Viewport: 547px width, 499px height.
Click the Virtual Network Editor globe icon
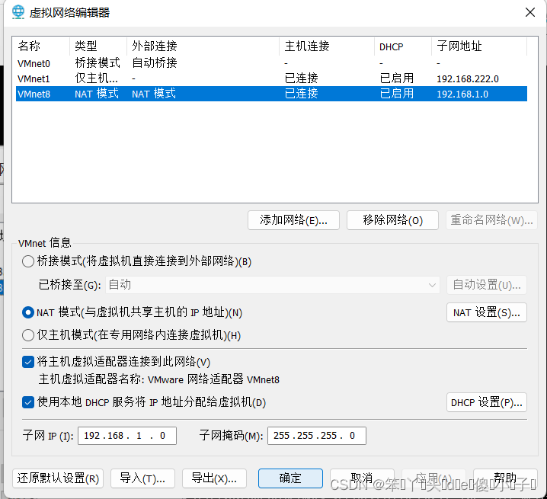(18, 12)
